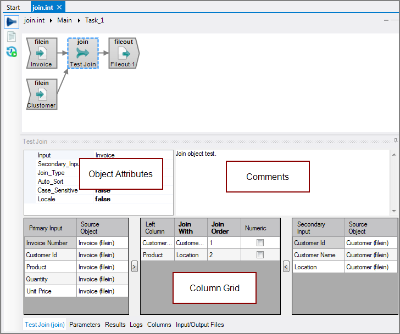Click the left arrow button beside Secondary Input
The image size is (400, 334).
tap(286, 267)
